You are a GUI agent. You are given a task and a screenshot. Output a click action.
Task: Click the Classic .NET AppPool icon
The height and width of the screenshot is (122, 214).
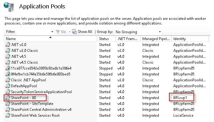coord(8,80)
